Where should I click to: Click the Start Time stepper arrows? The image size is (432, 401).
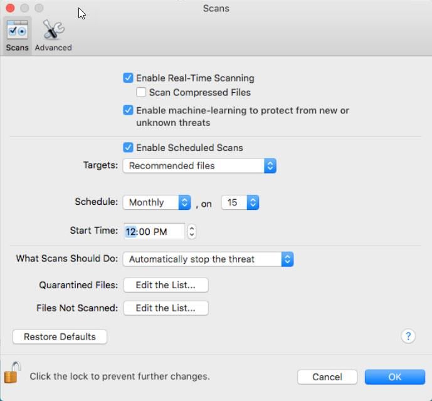click(192, 231)
